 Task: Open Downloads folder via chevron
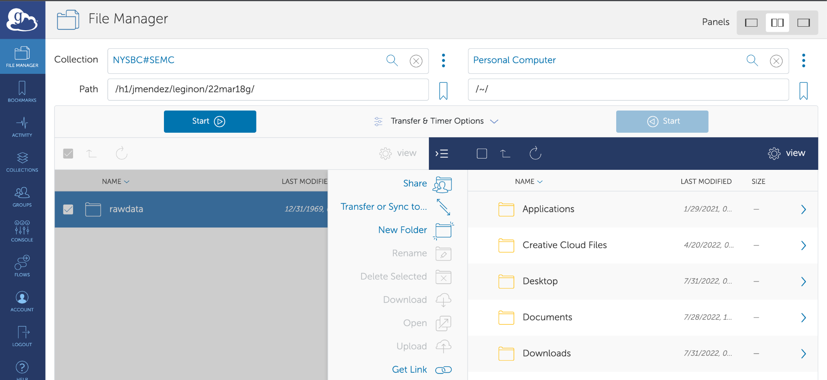(x=804, y=354)
